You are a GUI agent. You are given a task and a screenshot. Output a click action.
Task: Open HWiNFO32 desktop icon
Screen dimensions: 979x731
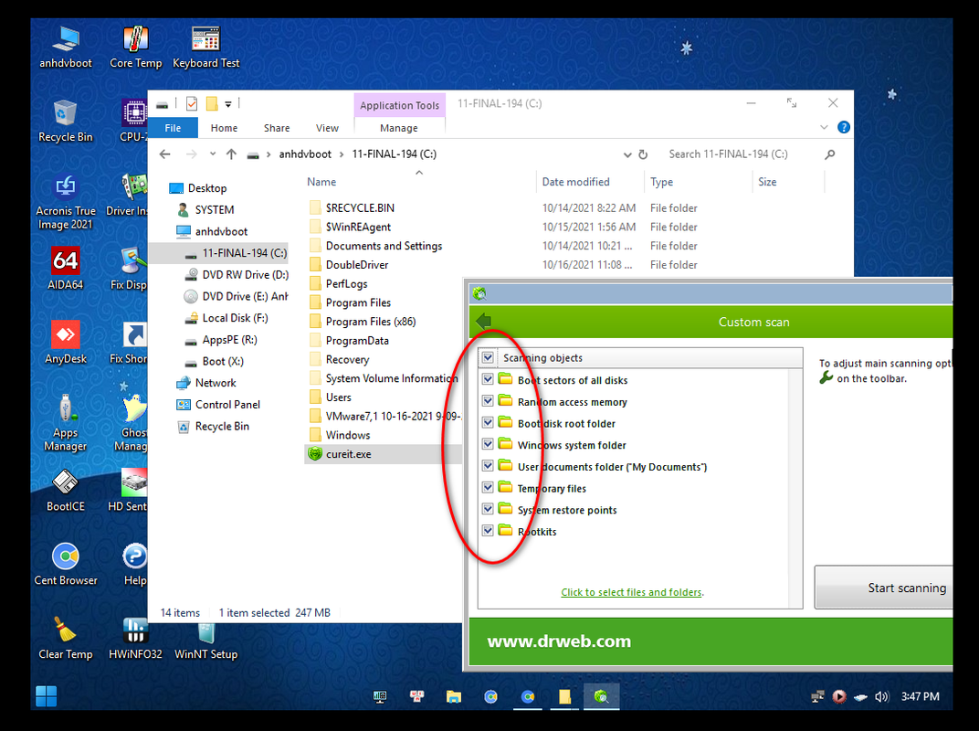click(135, 638)
